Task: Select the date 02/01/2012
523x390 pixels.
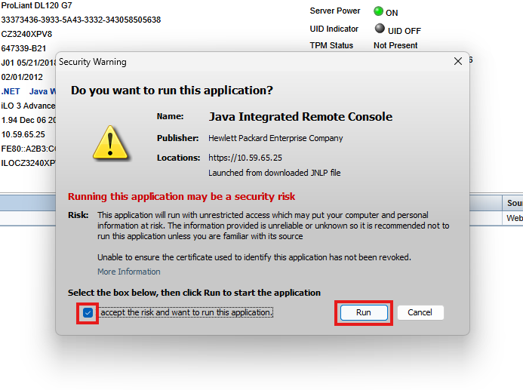Action: (x=22, y=77)
